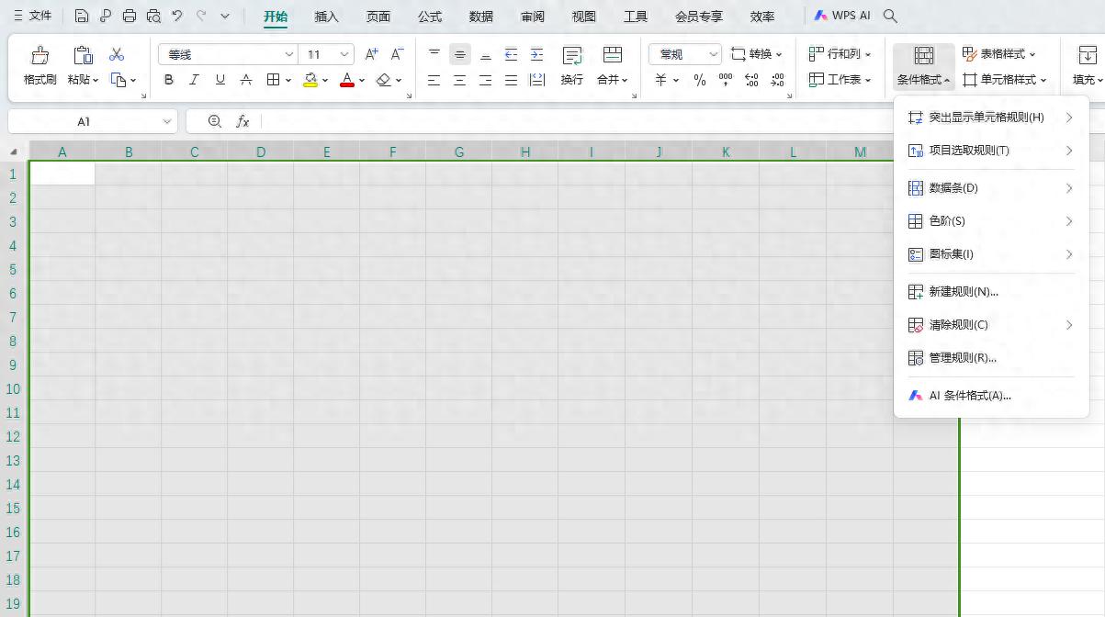Expand the Name Box dropdown showing A1
Screen dimensions: 1105x617
tap(167, 121)
